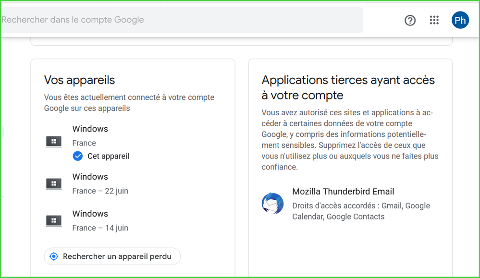Click the Mozilla Thunderbird logo icon
Viewport: 480px width, 278px height.
tap(272, 203)
